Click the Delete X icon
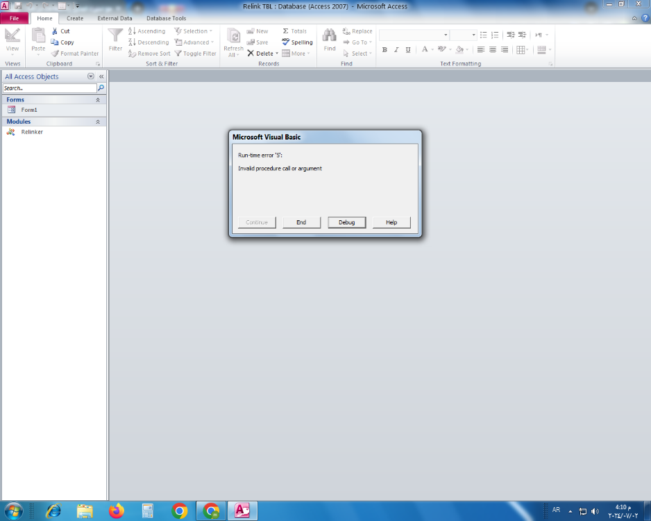 pyautogui.click(x=251, y=53)
